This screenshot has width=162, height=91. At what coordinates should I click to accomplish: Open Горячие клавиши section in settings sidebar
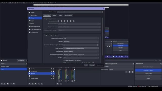35,27
